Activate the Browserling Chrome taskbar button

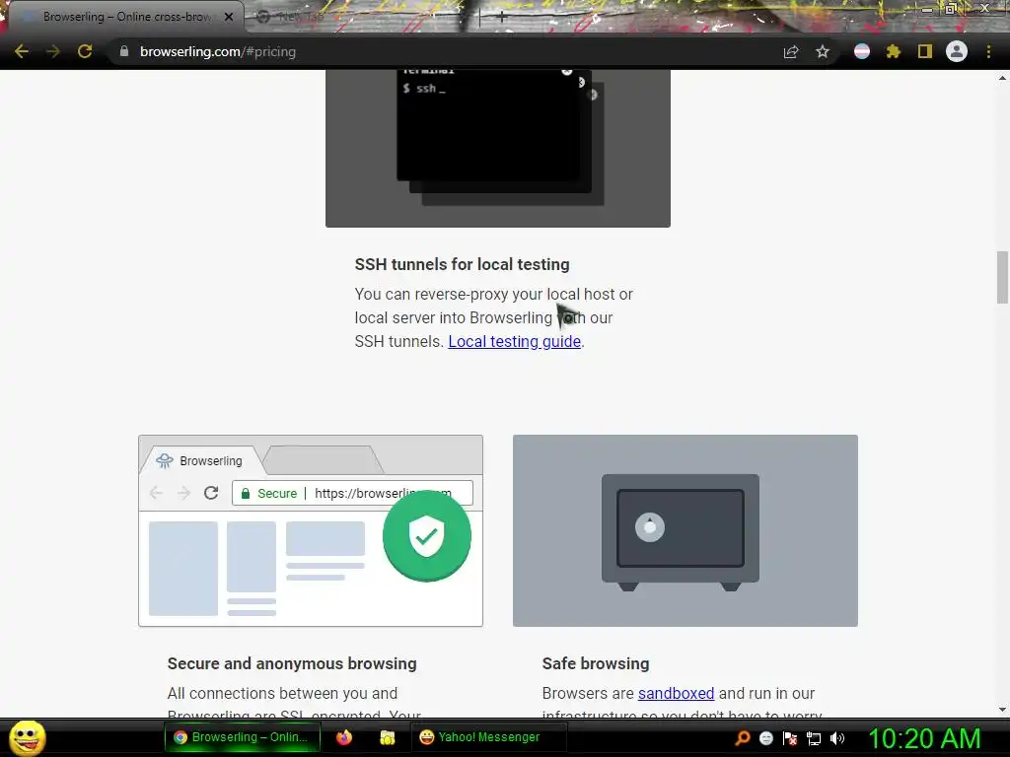[243, 737]
